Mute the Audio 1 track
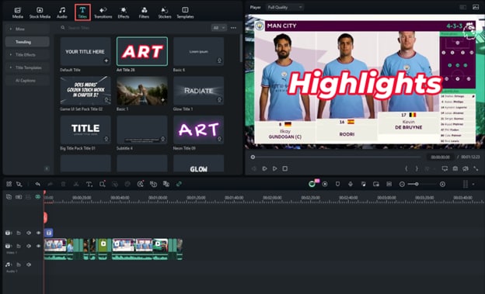Screen dimensions: 485x294 [29, 265]
